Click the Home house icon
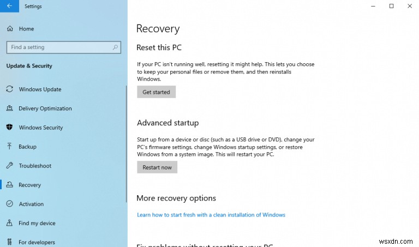 click(x=10, y=28)
